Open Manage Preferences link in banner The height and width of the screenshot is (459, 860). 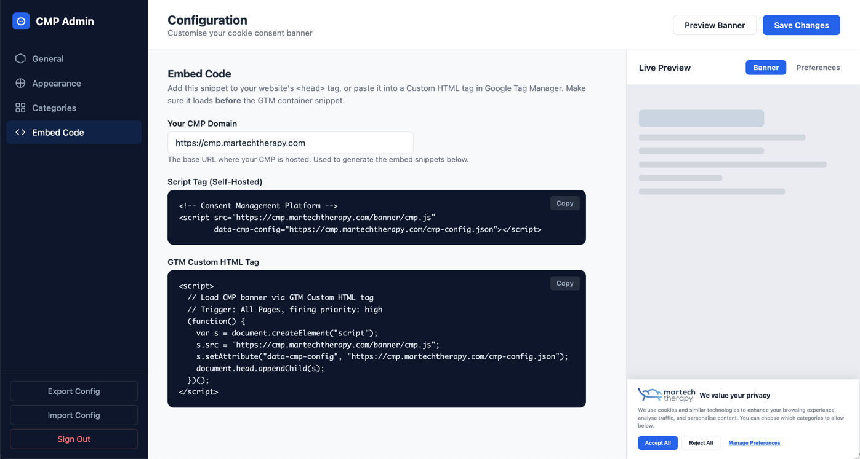coord(754,443)
